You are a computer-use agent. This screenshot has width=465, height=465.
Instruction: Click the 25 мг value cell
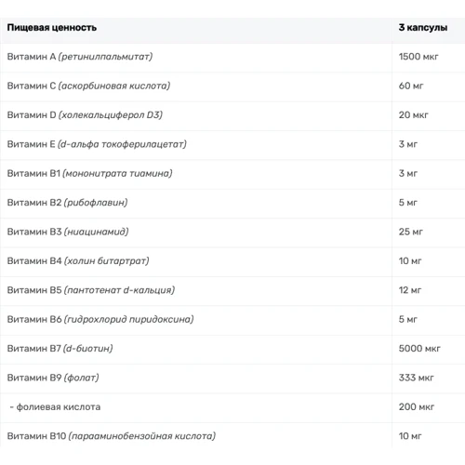click(411, 232)
